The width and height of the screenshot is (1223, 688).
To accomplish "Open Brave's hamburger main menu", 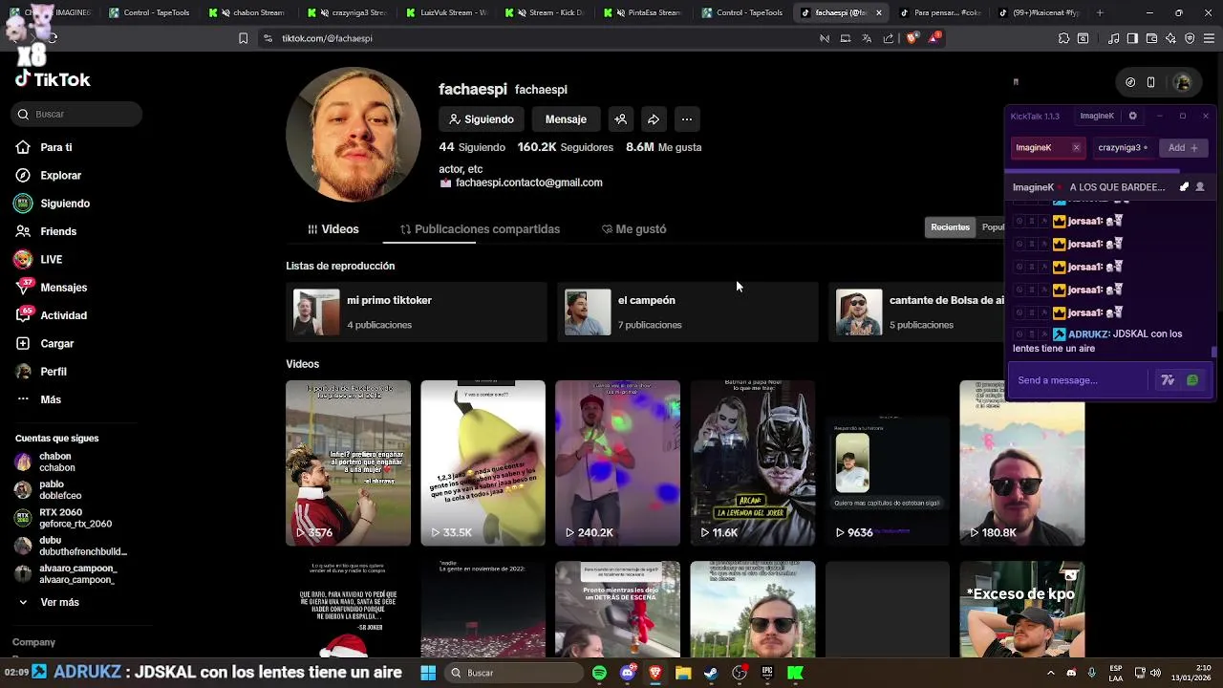I will [x=1209, y=38].
